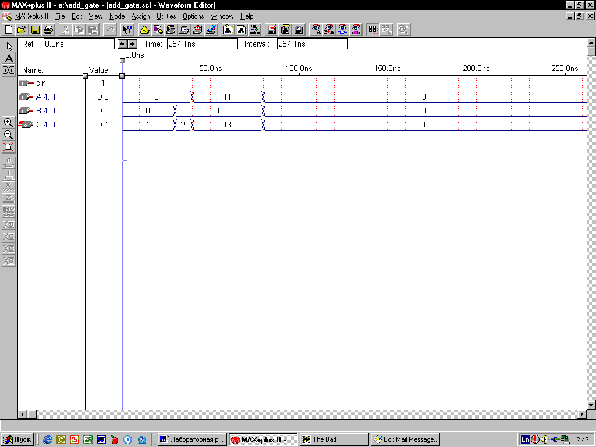
Task: Click the next transition right arrow button
Action: (x=132, y=44)
